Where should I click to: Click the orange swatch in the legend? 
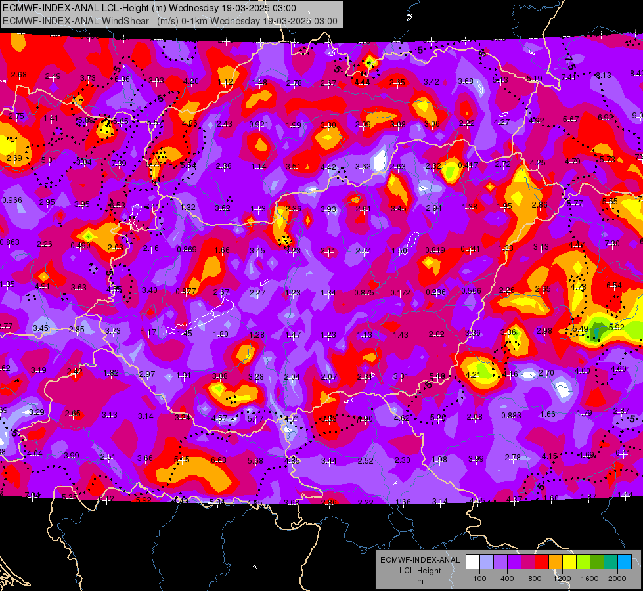click(x=556, y=562)
